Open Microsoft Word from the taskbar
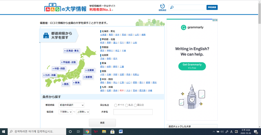 pos(121,132)
